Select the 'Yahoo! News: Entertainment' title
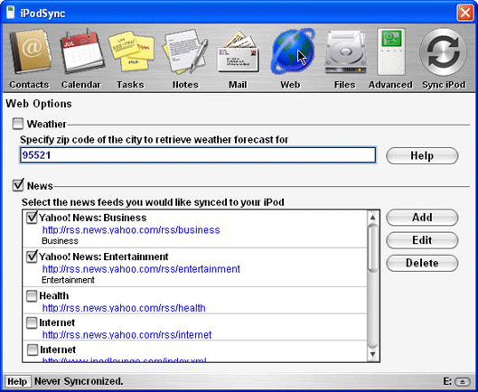This screenshot has height=392, width=478. click(104, 257)
